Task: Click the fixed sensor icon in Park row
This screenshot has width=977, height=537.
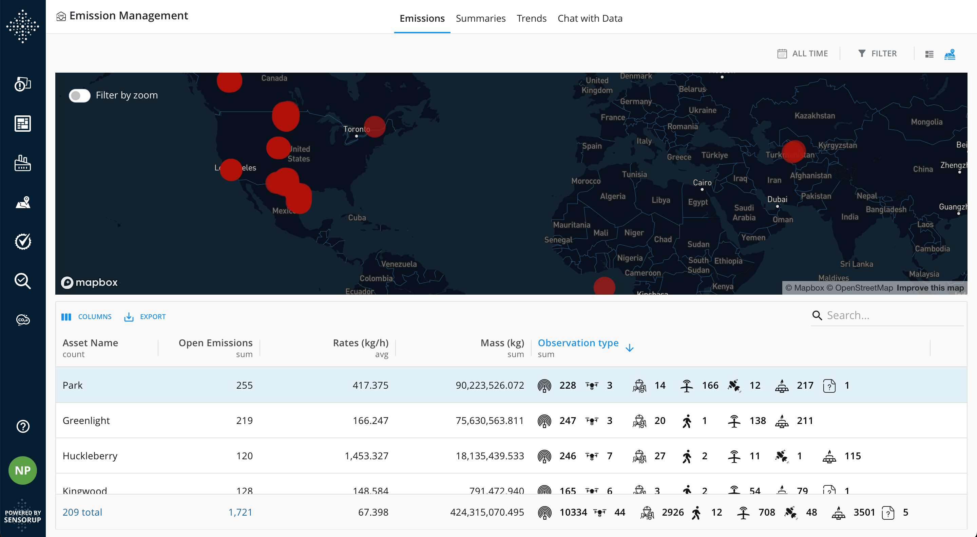Action: 544,386
